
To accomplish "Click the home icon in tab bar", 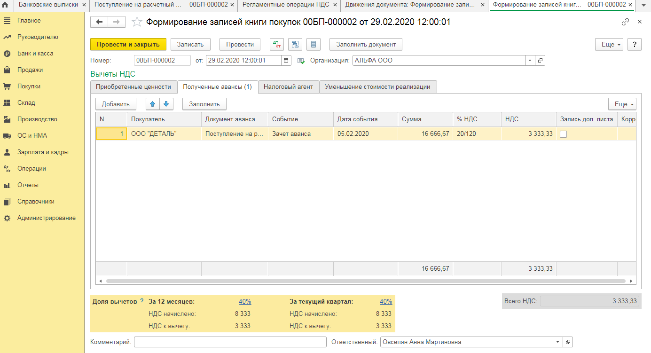I will point(6,5).
